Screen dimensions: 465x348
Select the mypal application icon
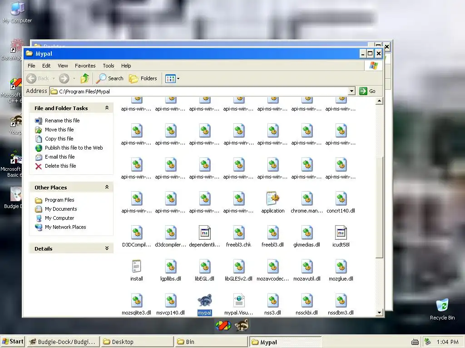pos(205,300)
